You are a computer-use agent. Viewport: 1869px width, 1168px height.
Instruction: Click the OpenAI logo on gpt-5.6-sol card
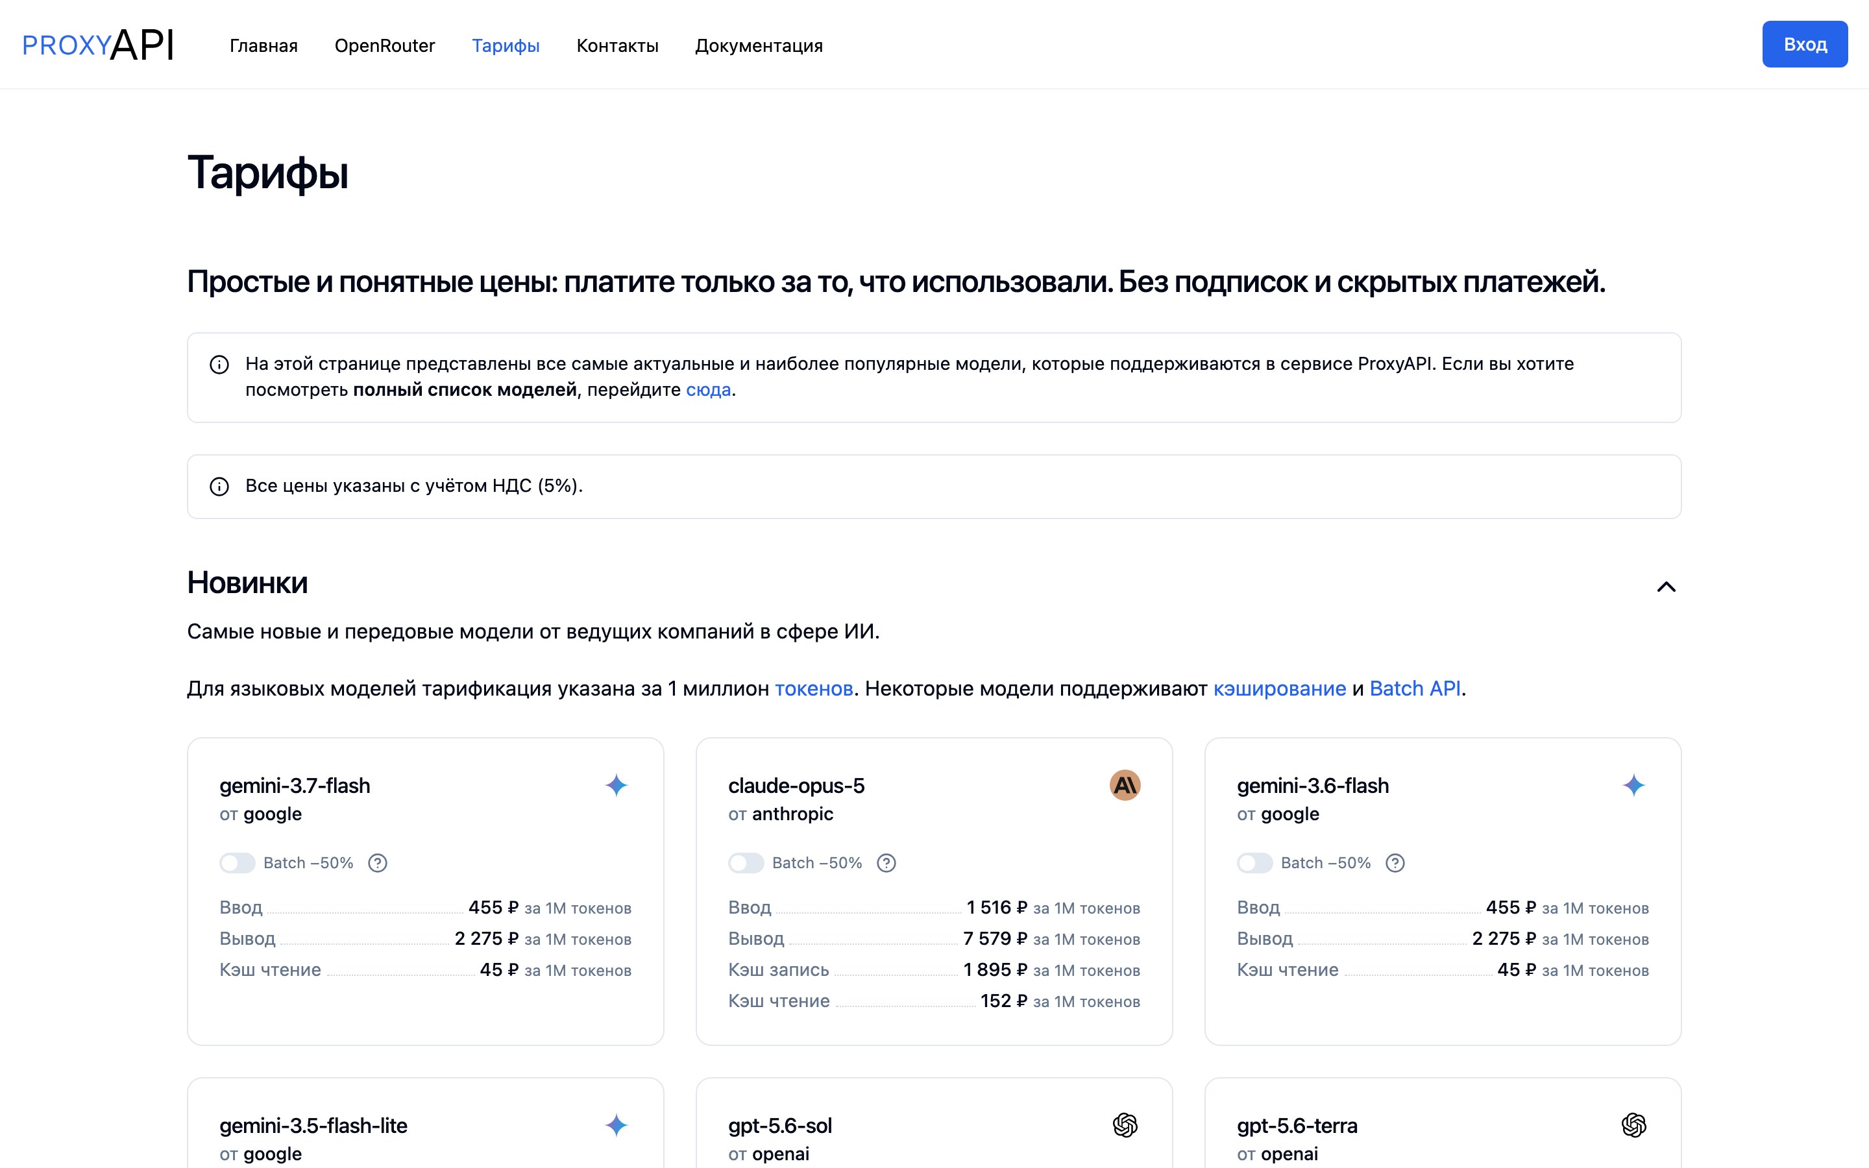[x=1125, y=1126]
